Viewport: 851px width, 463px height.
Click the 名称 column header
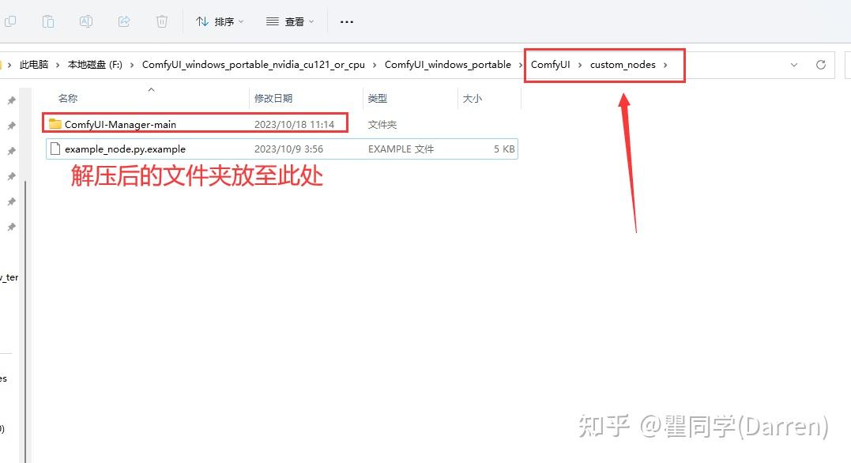pyautogui.click(x=67, y=98)
